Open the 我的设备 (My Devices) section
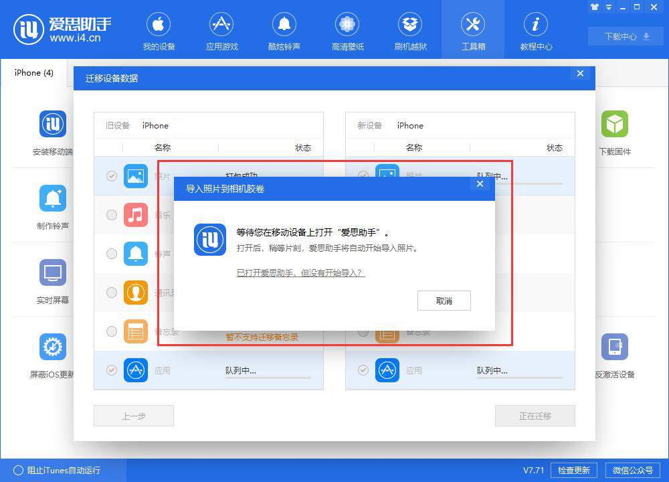The image size is (669, 482). (159, 30)
